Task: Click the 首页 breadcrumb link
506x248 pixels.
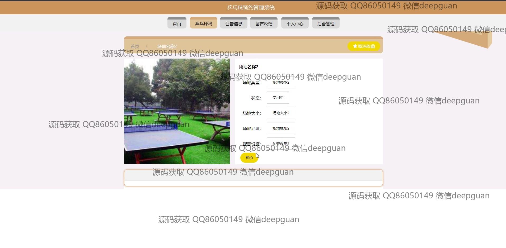Action: 135,46
